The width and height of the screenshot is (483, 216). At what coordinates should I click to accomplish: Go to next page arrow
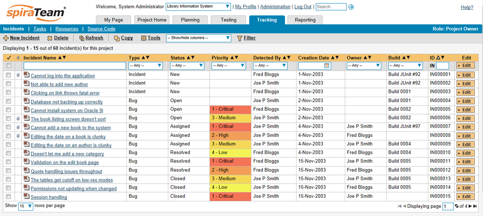pyautogui.click(x=470, y=206)
